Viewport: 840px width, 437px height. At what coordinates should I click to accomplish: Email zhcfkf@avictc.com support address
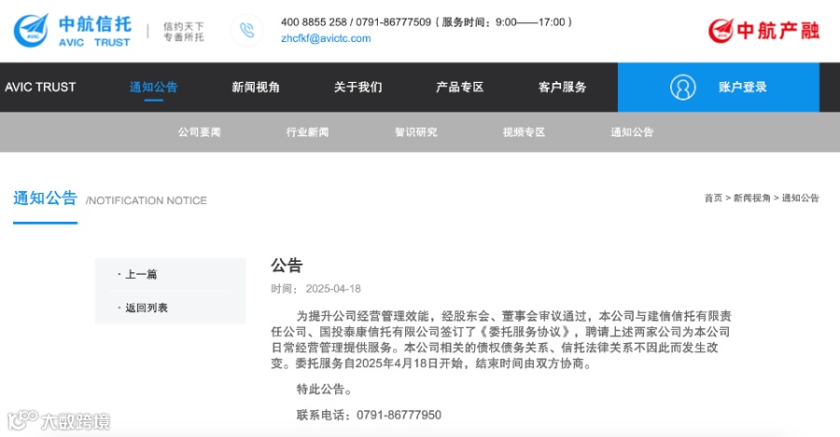click(x=326, y=38)
